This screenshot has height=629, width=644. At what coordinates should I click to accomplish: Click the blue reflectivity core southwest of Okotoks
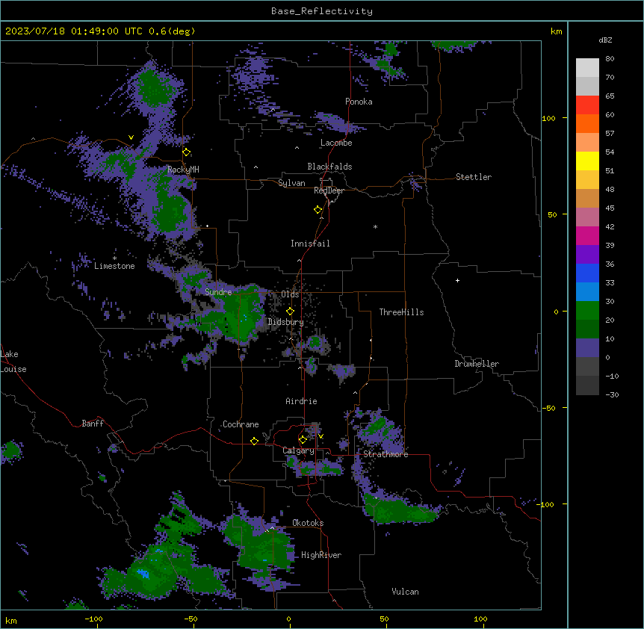(x=143, y=573)
